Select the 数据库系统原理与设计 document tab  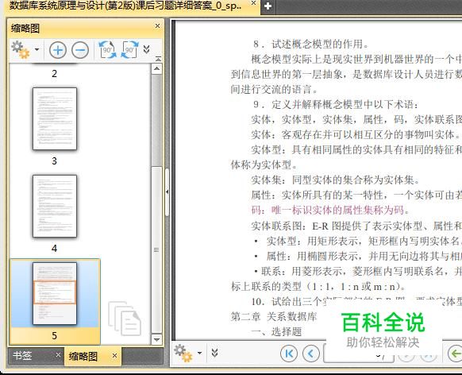pyautogui.click(x=125, y=6)
